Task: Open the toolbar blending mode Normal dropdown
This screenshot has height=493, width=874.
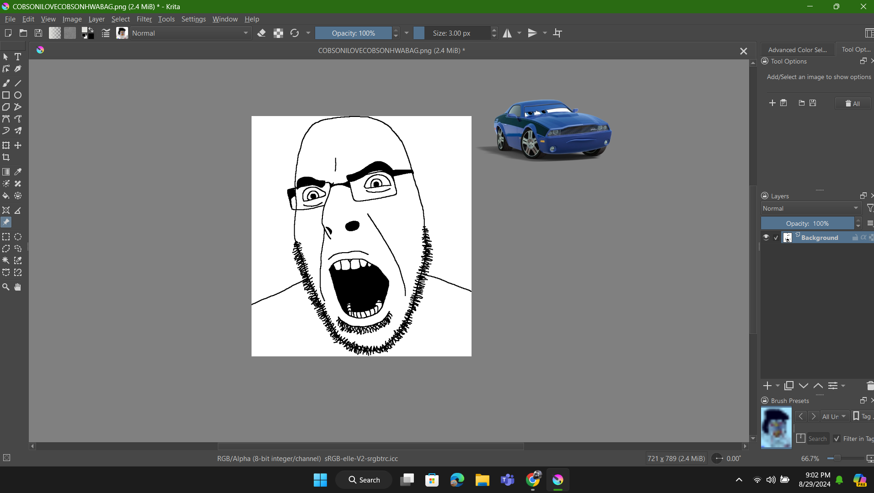Action: click(x=191, y=33)
